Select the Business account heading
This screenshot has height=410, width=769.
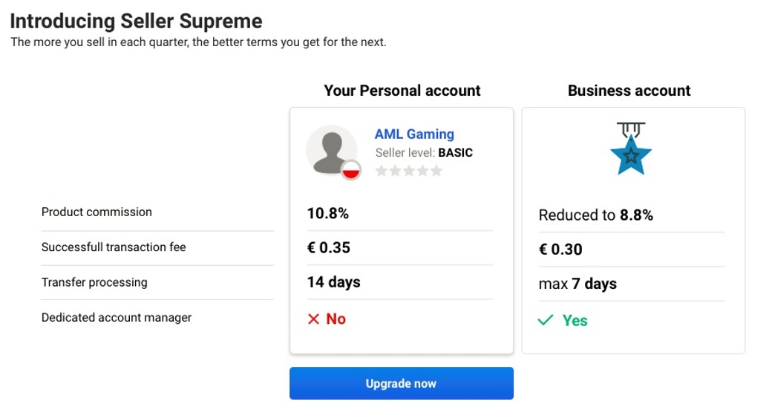629,91
